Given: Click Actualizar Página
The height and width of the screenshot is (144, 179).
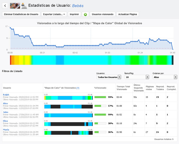Looking at the screenshot, I should pos(128,14).
